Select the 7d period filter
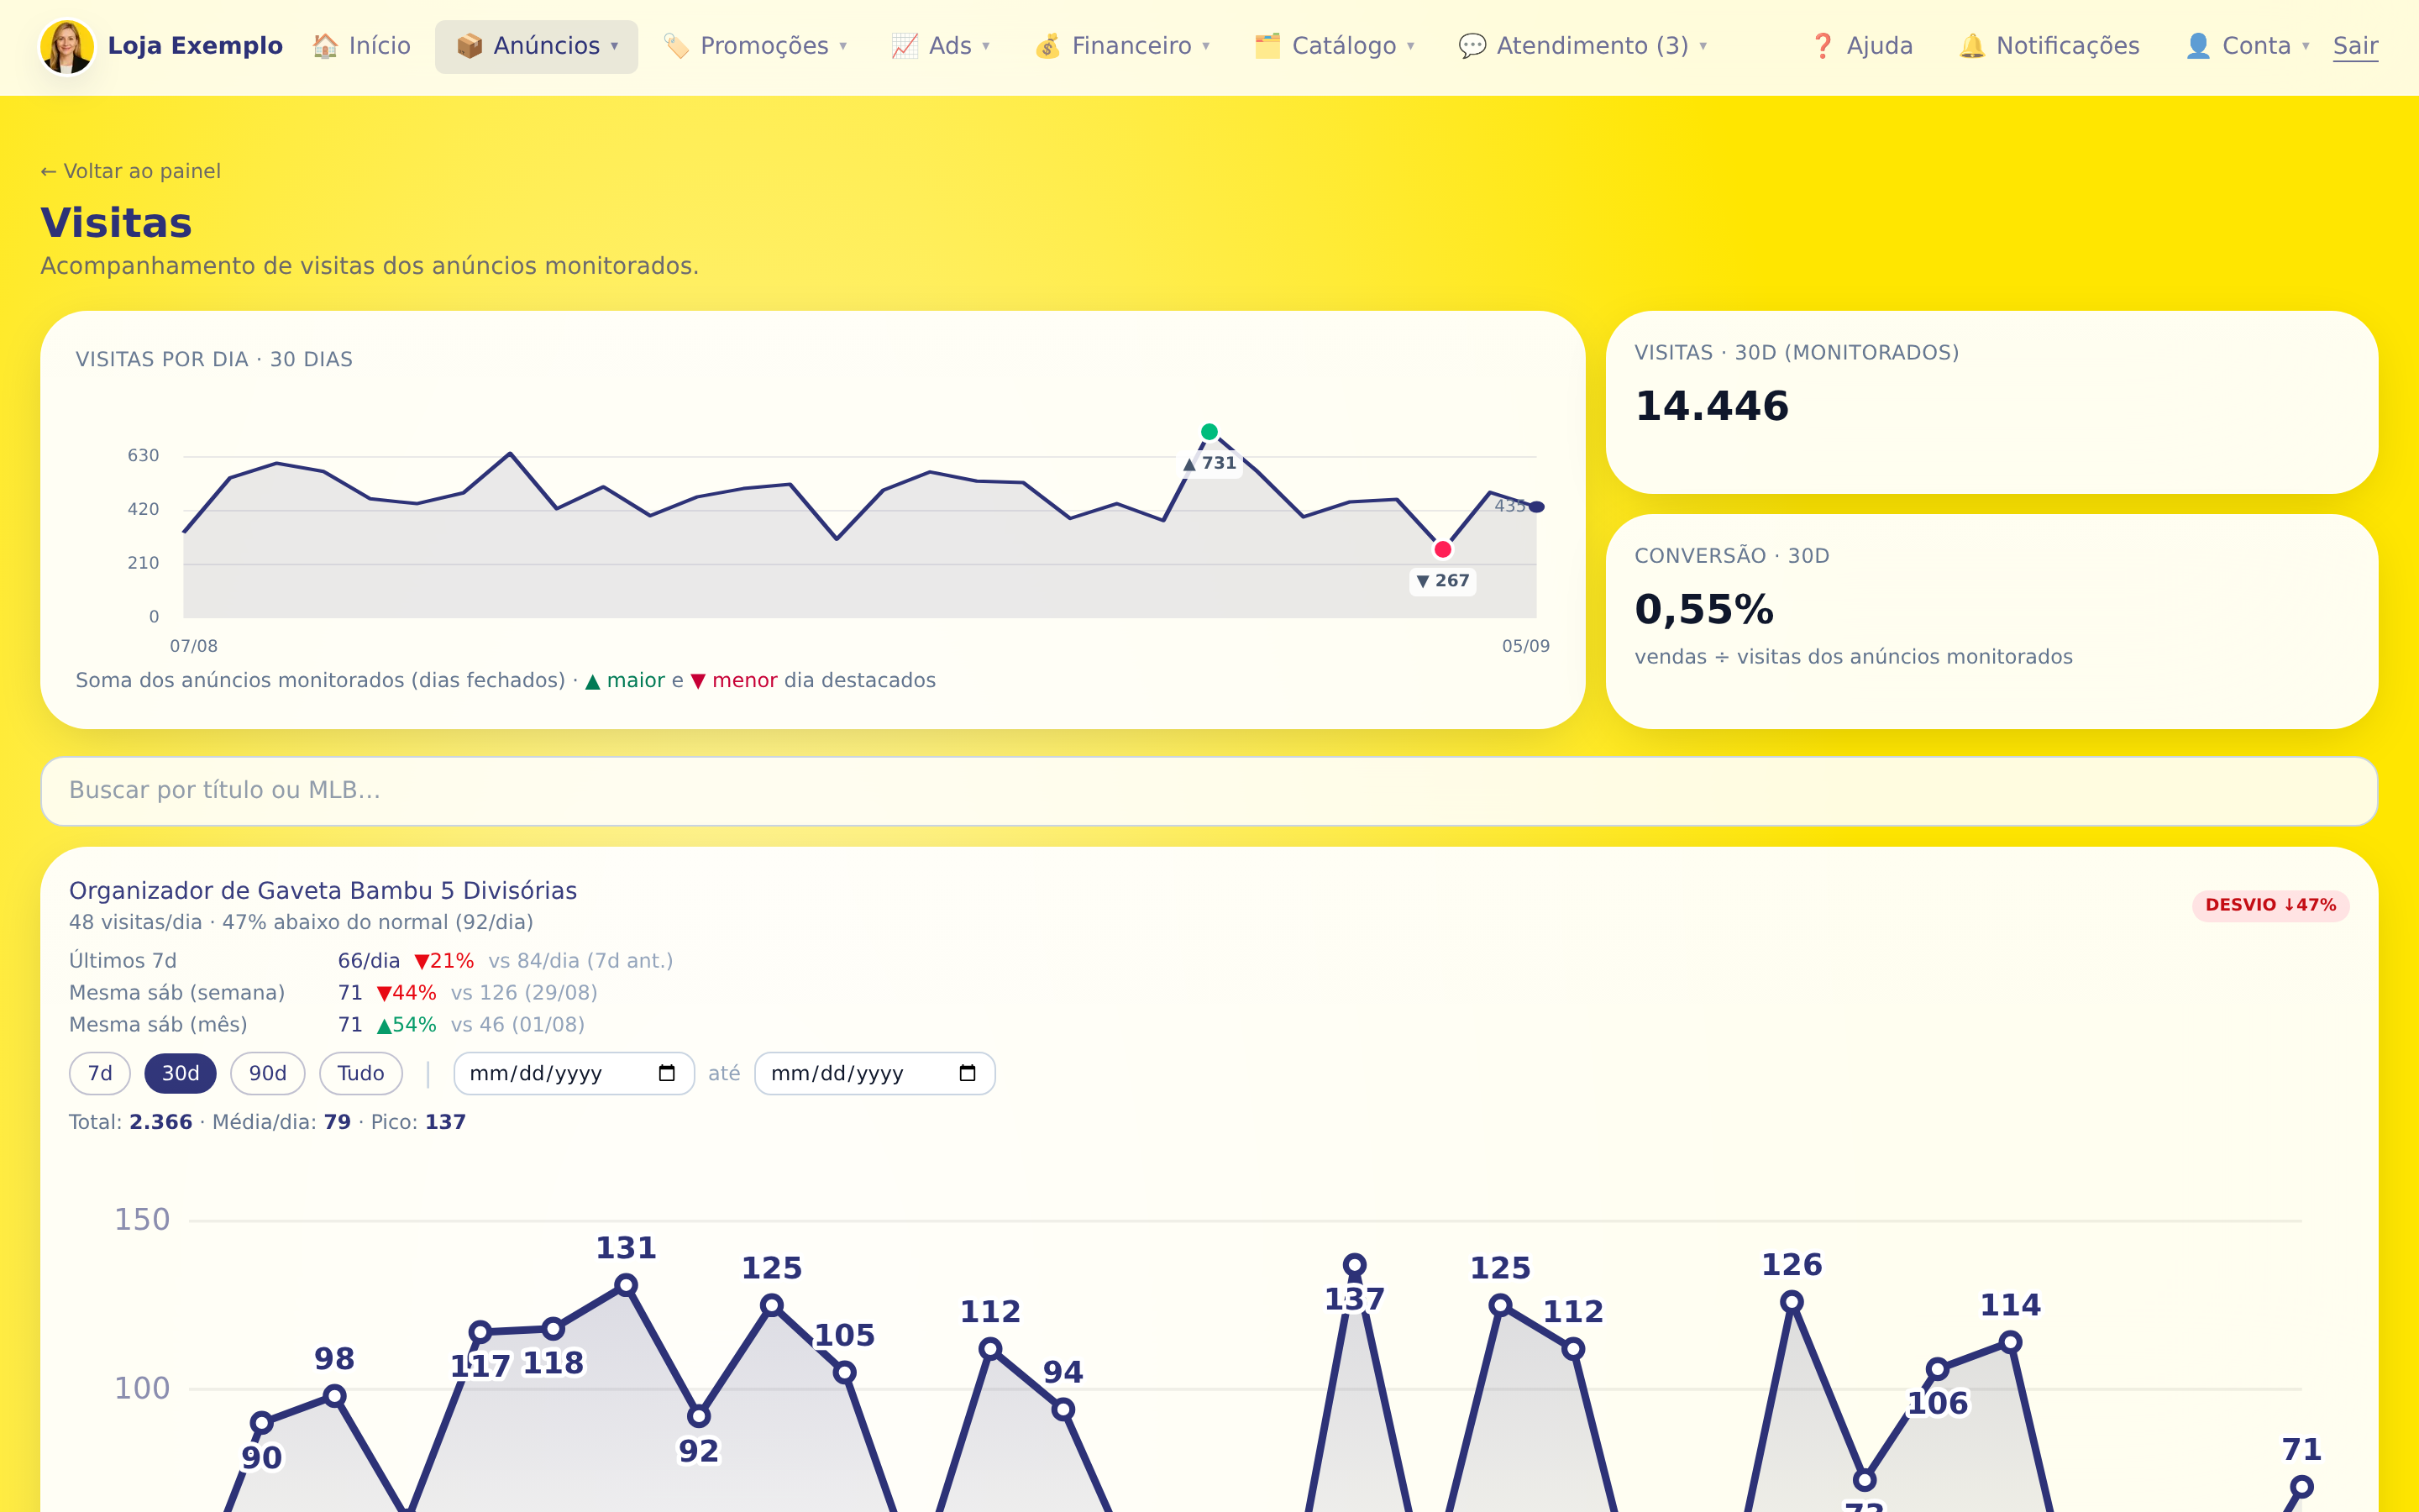Viewport: 2419px width, 1512px height. (100, 1073)
